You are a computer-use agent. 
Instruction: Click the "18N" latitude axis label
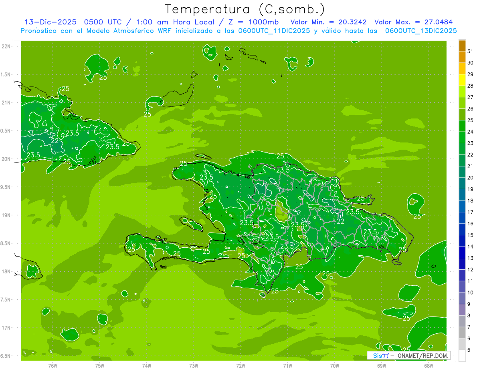pos(6,272)
